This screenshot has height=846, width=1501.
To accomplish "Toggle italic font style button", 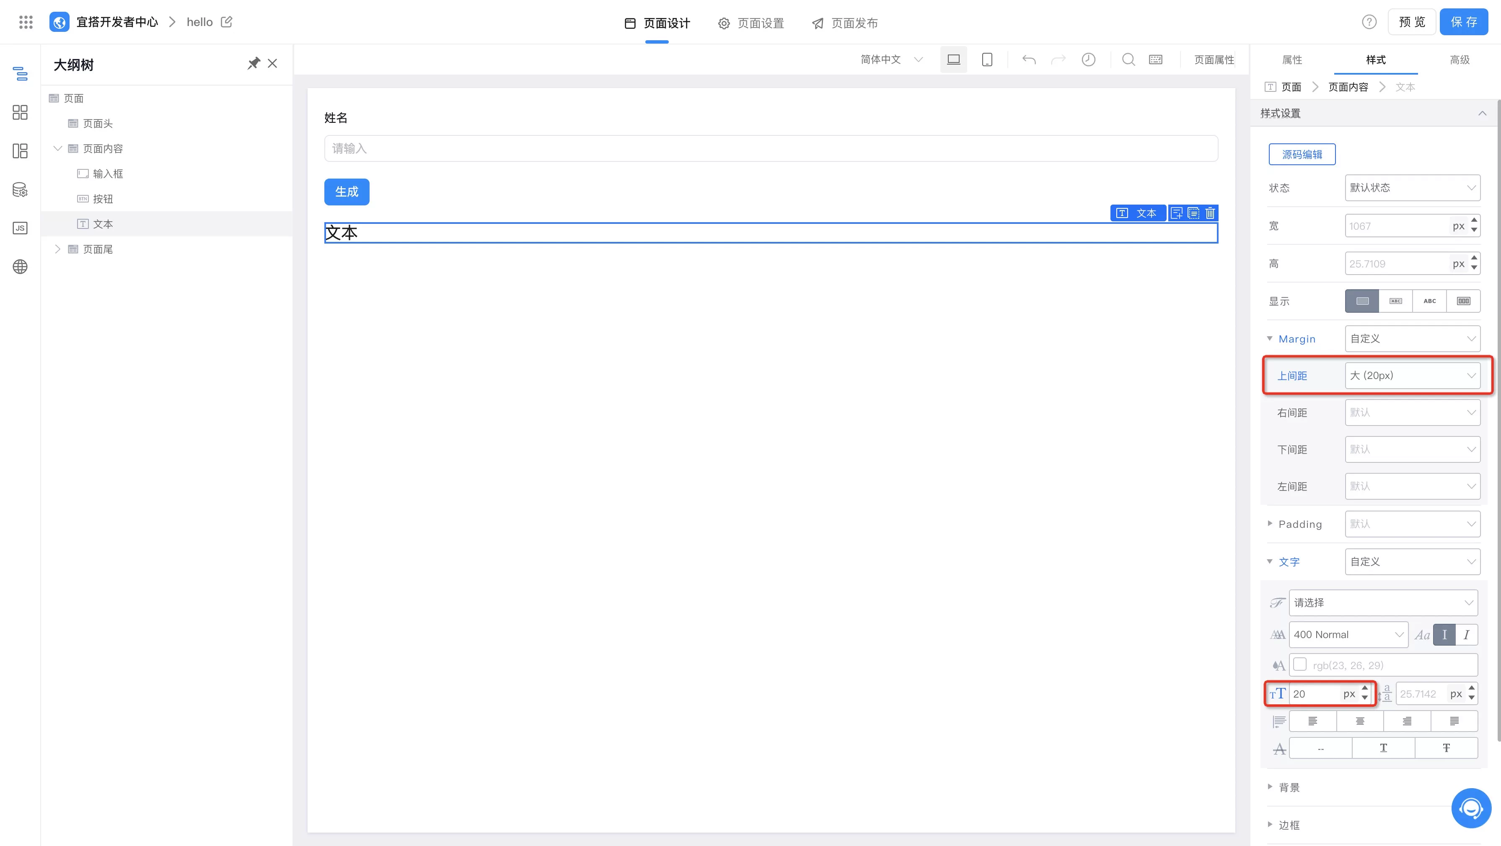I will tap(1466, 635).
